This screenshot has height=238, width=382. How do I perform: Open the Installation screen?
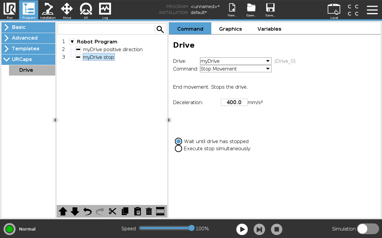[x=48, y=10]
